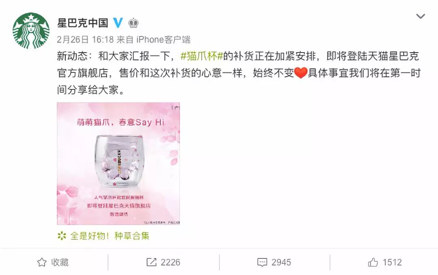
Task: Open the Starbucks logo avatar
Action: (31, 31)
